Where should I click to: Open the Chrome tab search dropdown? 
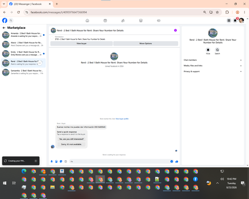coord(4,4)
